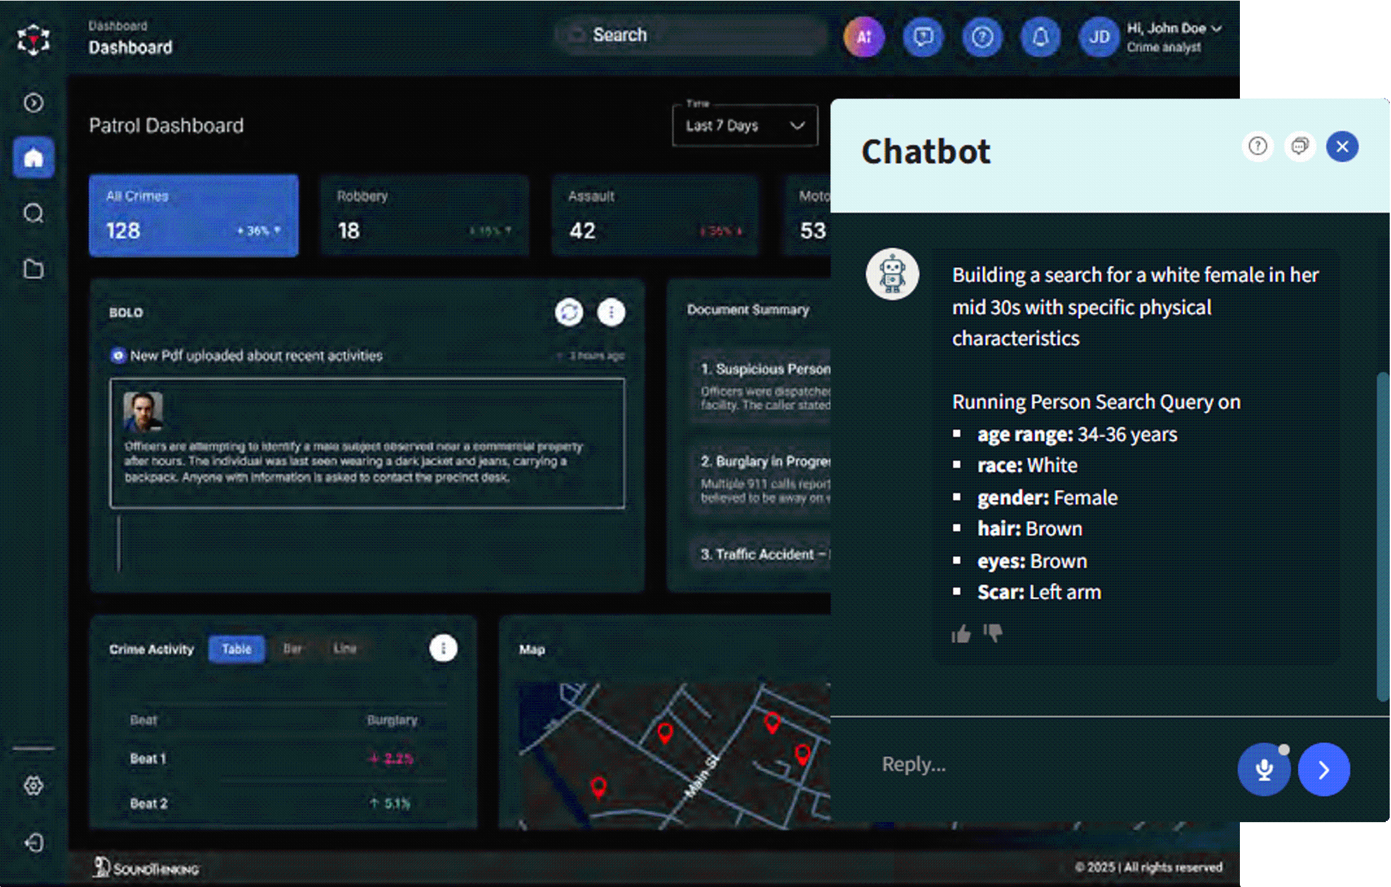Viewport: 1391px width, 887px height.
Task: Click the AI assistant icon in header
Action: pos(864,38)
